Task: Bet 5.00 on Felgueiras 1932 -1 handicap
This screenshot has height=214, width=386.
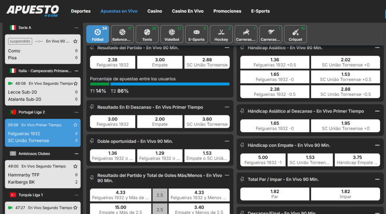Action: [x=263, y=160]
